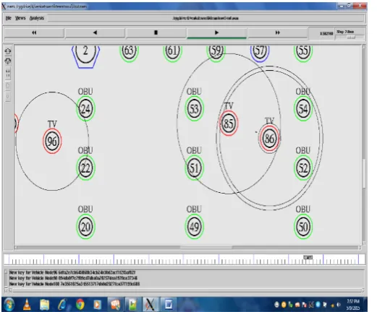The image size is (377, 312).
Task: Open the media player taskbar icon
Action: coord(97,305)
